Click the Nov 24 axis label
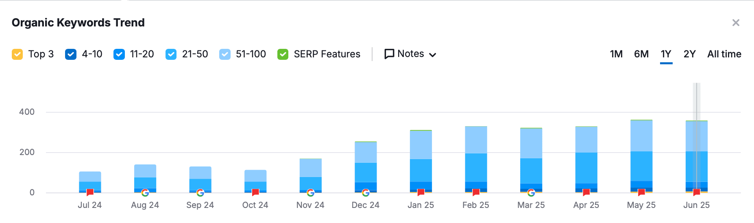Screen dimensions: 754x223 tap(310, 205)
